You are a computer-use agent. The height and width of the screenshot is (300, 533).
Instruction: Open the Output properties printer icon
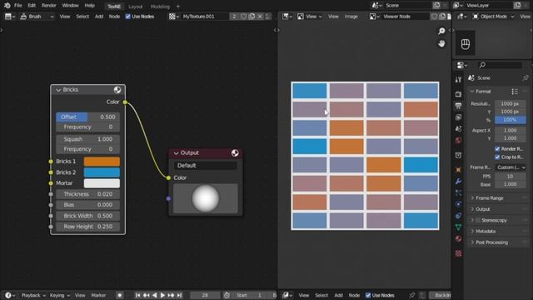click(458, 106)
